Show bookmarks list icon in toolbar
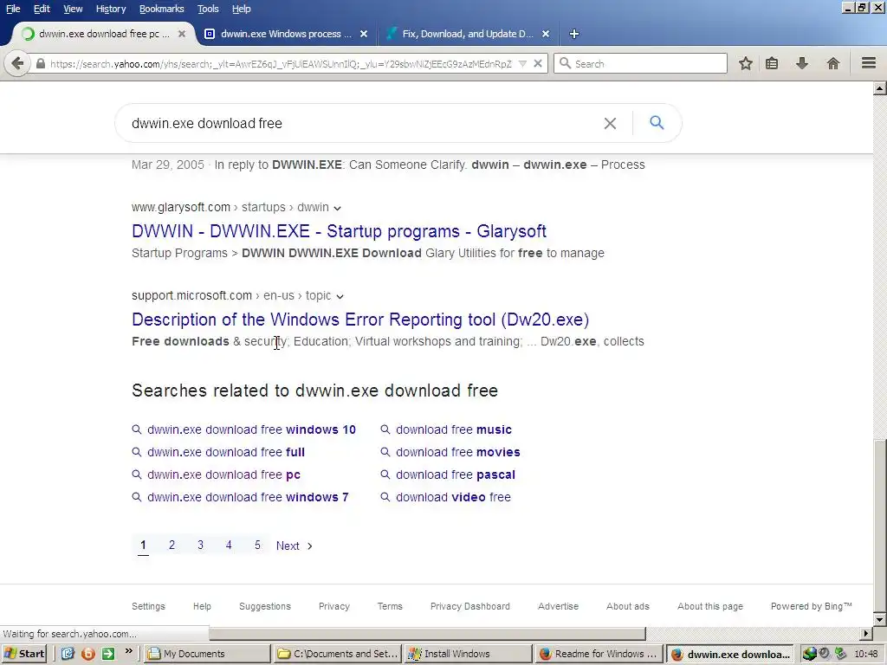 772,63
